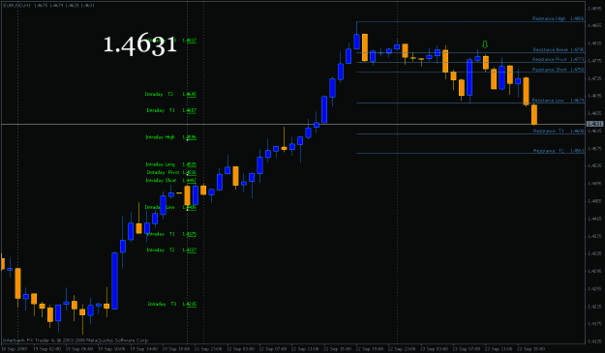The height and width of the screenshot is (353, 605).
Task: Click the last orange candle at the current price line
Action: (x=534, y=114)
